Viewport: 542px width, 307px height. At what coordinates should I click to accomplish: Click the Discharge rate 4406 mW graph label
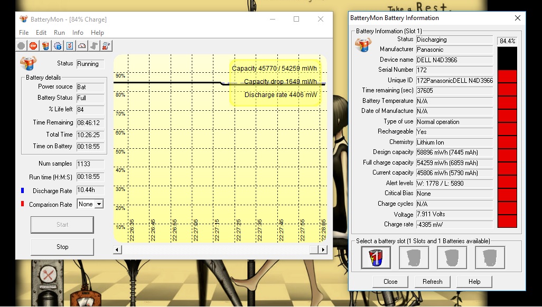click(x=281, y=94)
